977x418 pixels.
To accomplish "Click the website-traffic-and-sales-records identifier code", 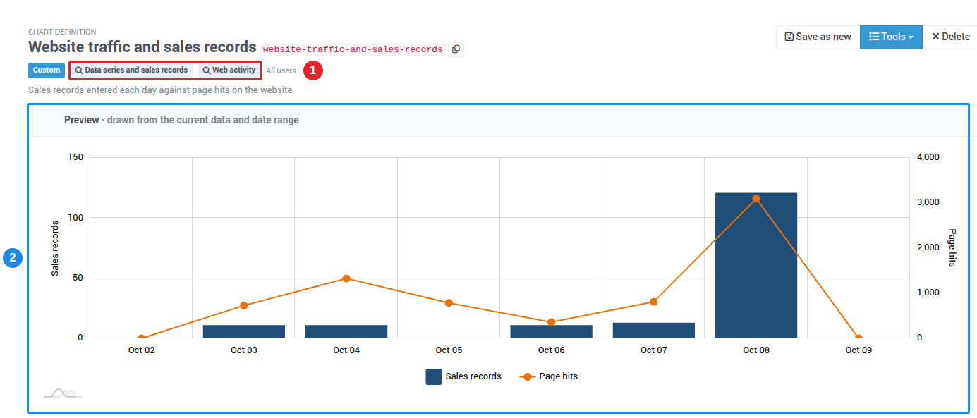I will coord(353,49).
